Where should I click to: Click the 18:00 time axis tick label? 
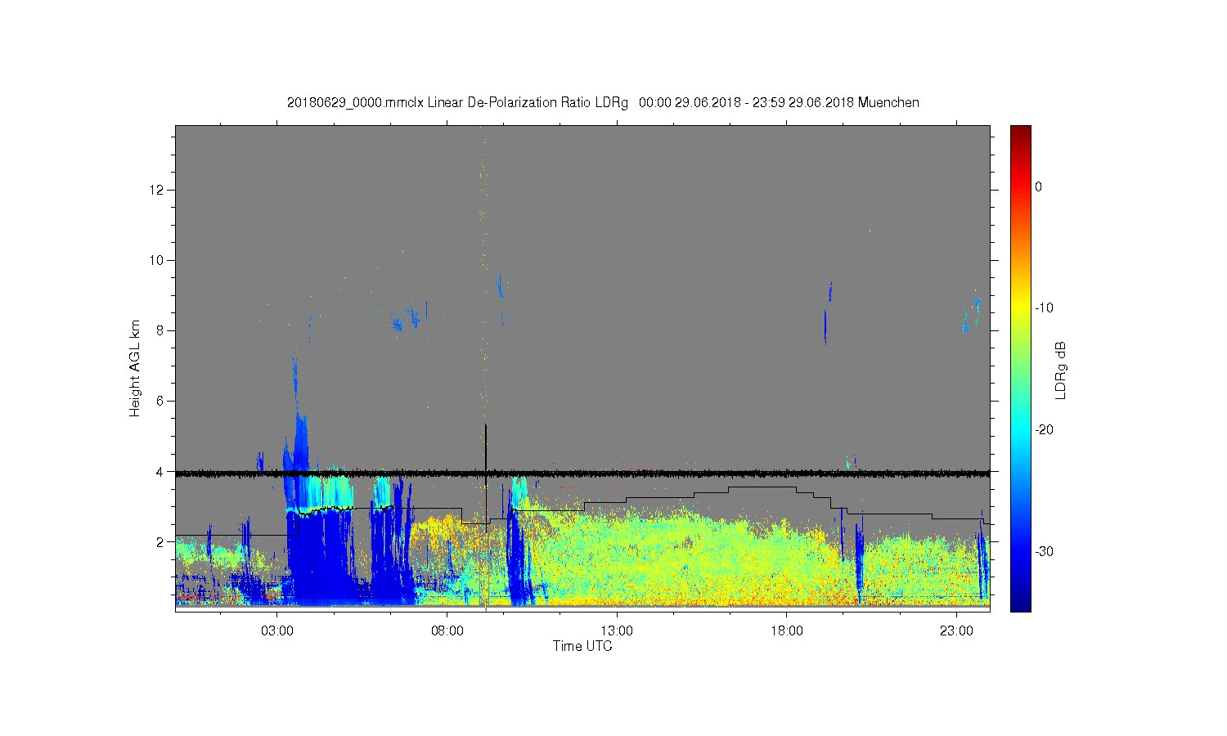787,631
